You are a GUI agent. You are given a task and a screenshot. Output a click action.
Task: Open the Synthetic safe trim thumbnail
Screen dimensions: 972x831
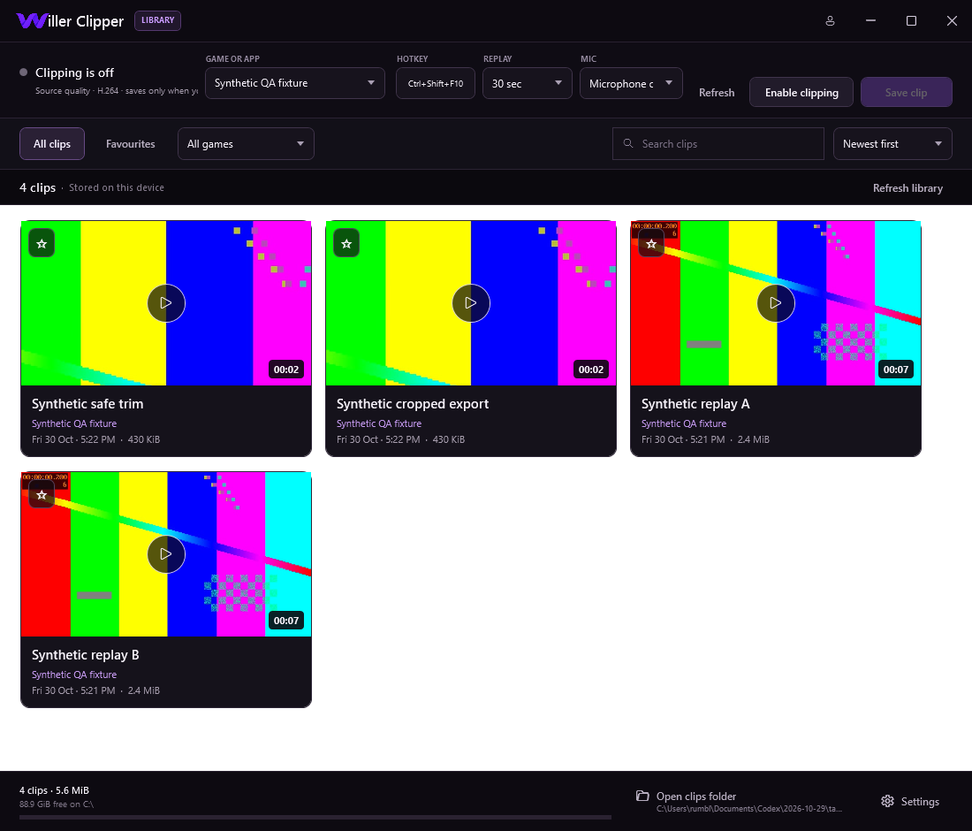point(166,302)
